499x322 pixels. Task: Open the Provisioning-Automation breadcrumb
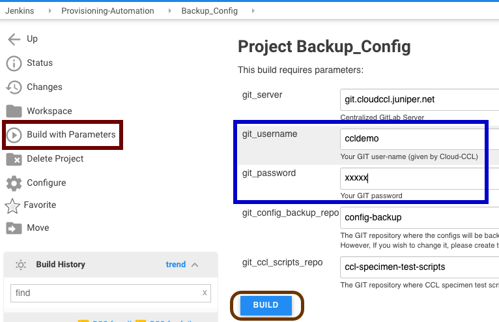(x=107, y=11)
